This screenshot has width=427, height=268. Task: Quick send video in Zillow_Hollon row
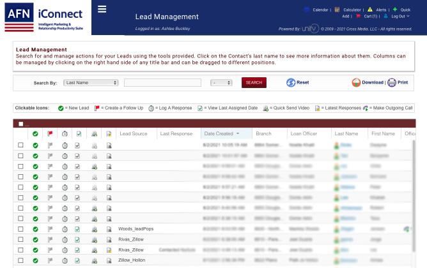click(94, 260)
